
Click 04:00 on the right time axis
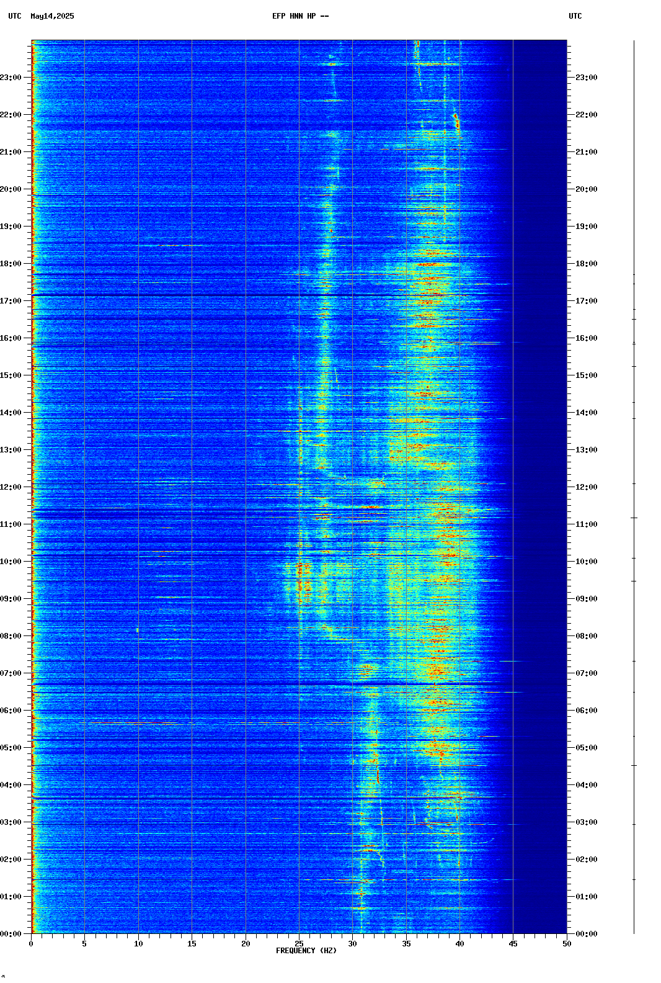(587, 785)
